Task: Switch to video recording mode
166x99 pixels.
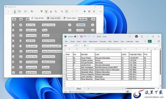Action: coord(19,11)
